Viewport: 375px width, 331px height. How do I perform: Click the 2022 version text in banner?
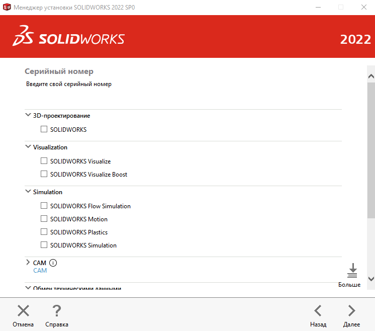pyautogui.click(x=355, y=40)
